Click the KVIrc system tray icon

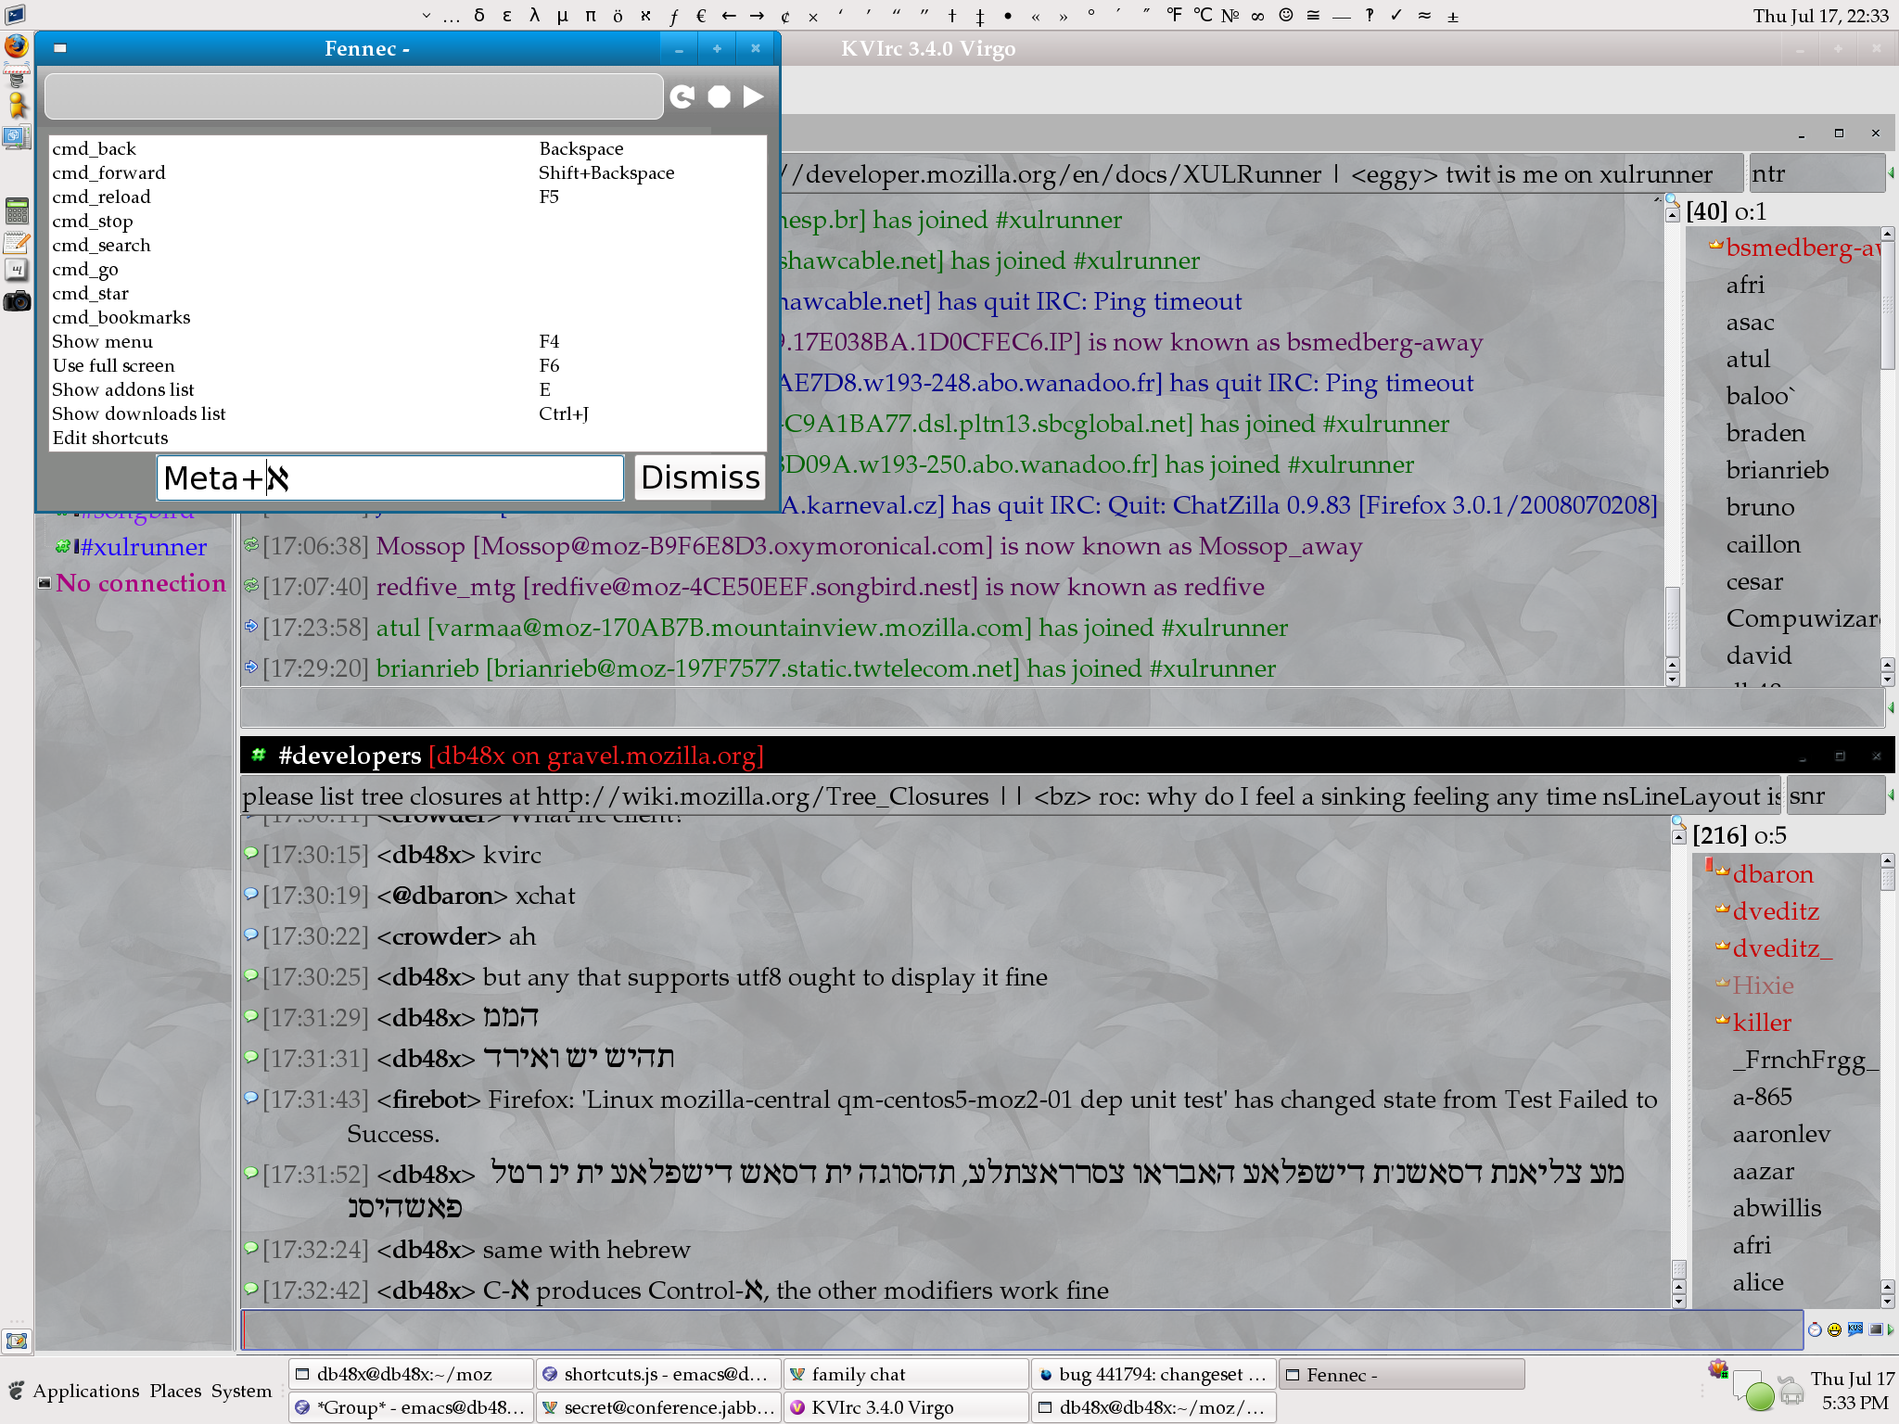pos(1718,1369)
